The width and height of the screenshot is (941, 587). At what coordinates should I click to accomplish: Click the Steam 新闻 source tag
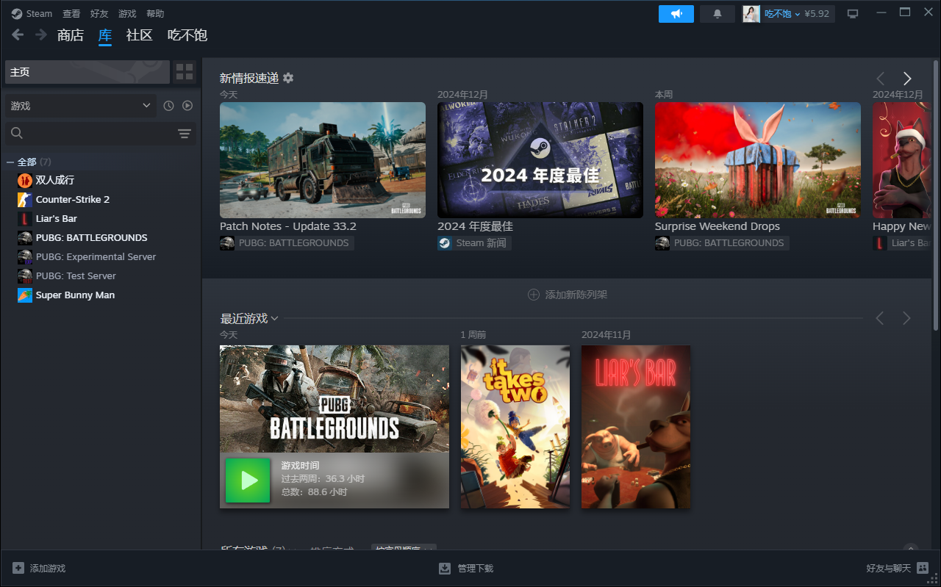[x=474, y=243]
